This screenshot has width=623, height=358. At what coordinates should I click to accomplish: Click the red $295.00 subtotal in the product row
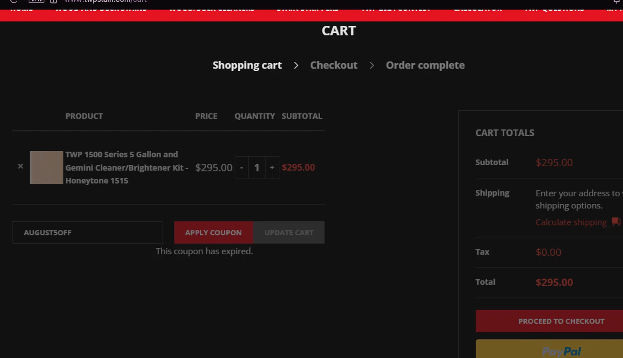click(298, 167)
